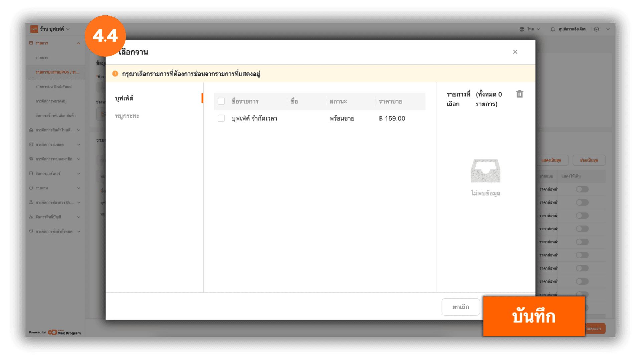This screenshot has width=641, height=360.
Task: Click the orange shop logo icon
Action: (34, 29)
